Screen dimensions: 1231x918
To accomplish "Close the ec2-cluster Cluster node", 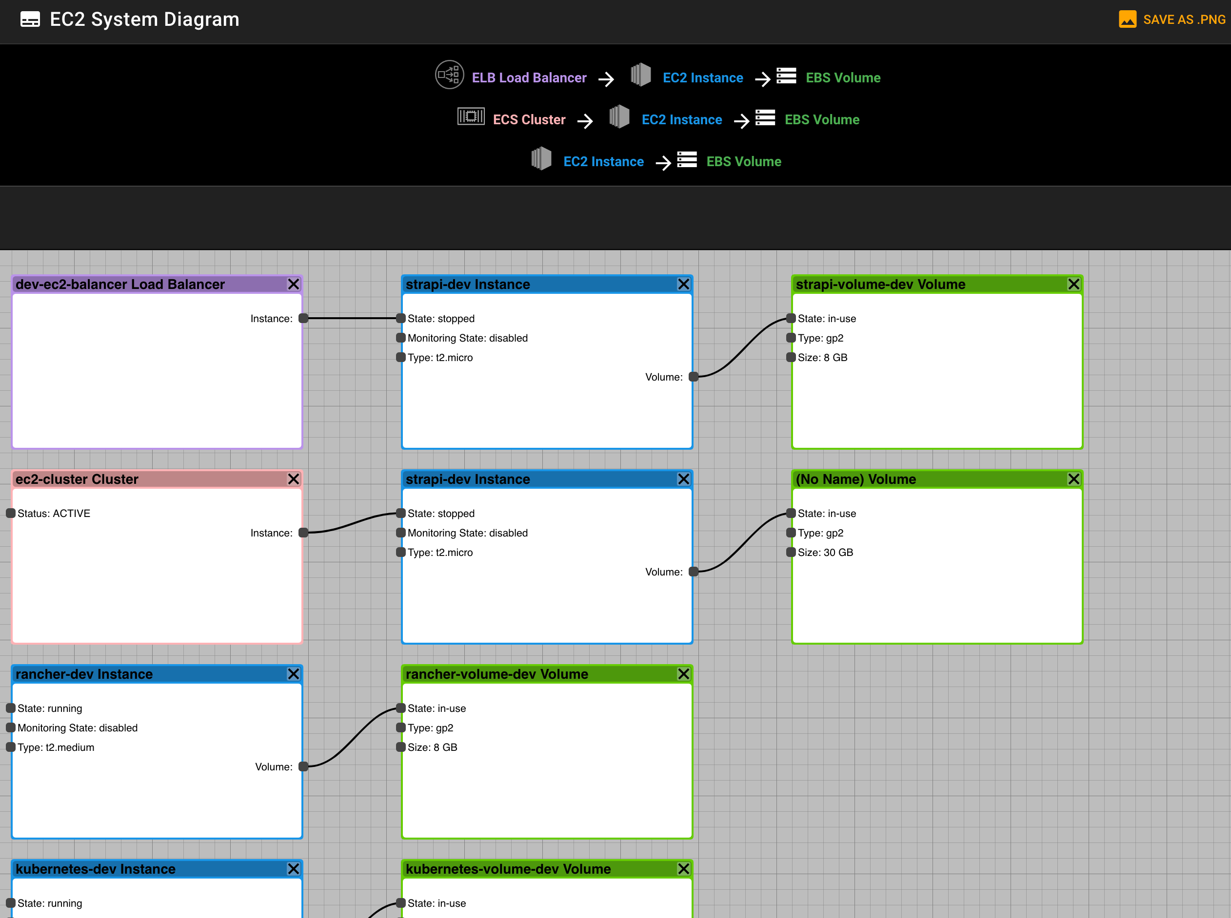I will (x=294, y=479).
